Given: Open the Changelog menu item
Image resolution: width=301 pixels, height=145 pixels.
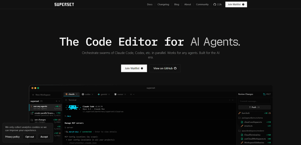Looking at the screenshot, I should [163, 4].
